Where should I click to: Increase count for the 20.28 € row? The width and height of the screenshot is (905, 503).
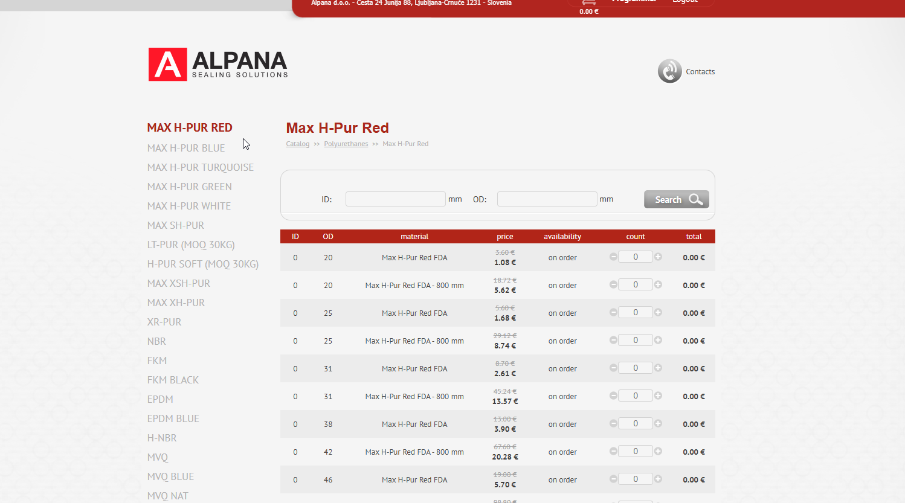[x=658, y=451]
